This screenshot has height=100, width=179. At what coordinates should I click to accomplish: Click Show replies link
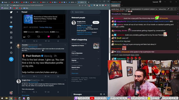coord(25,95)
